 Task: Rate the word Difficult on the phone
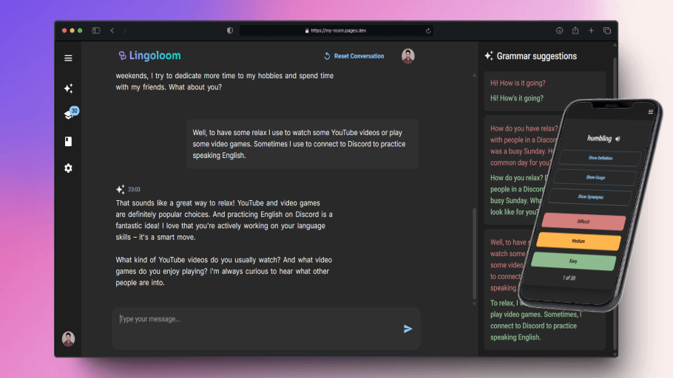[x=584, y=221]
